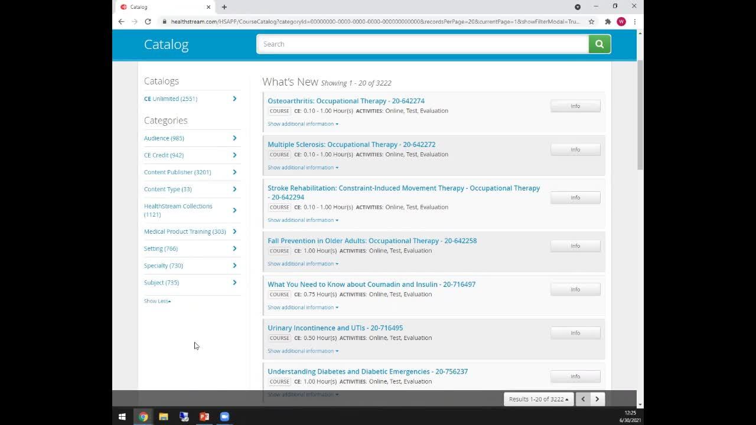This screenshot has width=756, height=425.
Task: Open Zoom from the taskbar
Action: [x=224, y=417]
